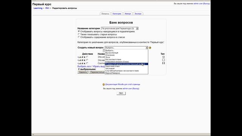Viewport: 242px width, 136px height.
Task: Edit the question in the 'Это во' row
Action: pyautogui.click(x=80, y=60)
